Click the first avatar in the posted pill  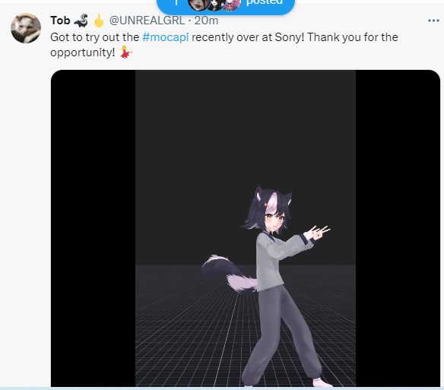click(x=198, y=3)
